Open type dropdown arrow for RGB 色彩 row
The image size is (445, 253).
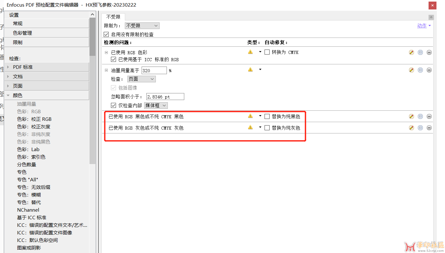pos(260,52)
